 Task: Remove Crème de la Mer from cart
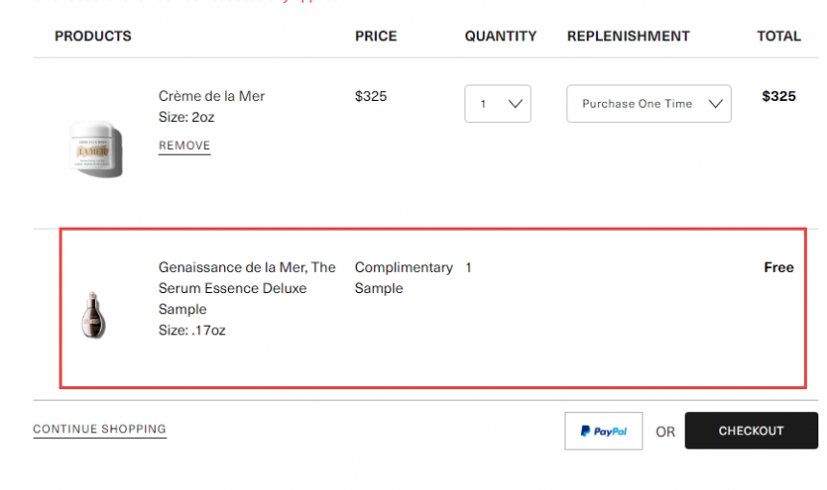[185, 146]
